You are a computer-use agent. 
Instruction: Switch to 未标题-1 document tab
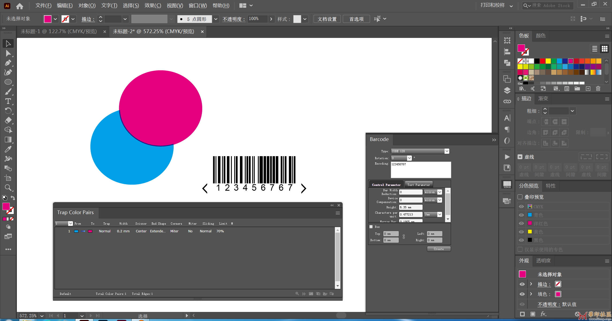59,32
